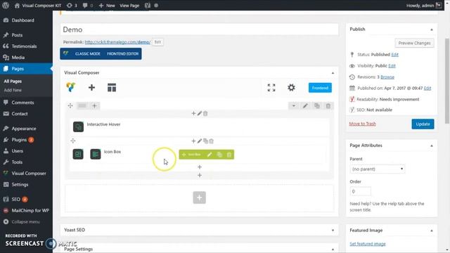
Task: Click Preview Changes
Action: click(414, 43)
